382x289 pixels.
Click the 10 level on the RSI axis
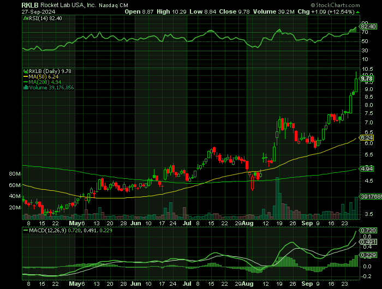(365, 59)
